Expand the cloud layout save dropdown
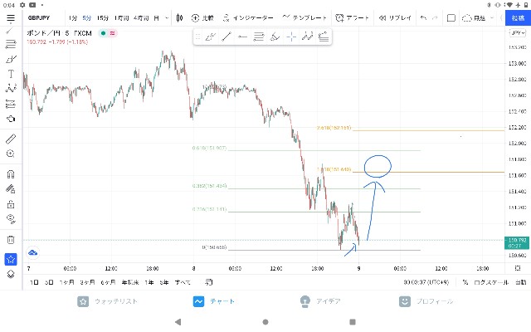This screenshot has width=531, height=332. pyautogui.click(x=492, y=18)
